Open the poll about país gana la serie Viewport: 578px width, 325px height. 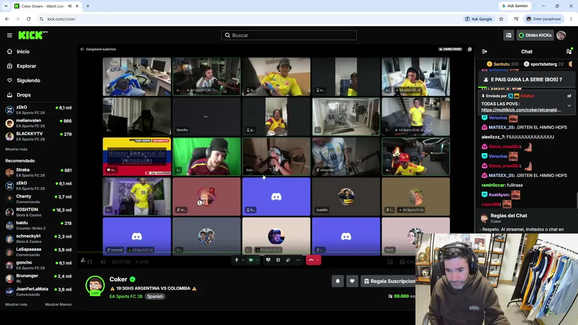click(x=527, y=79)
